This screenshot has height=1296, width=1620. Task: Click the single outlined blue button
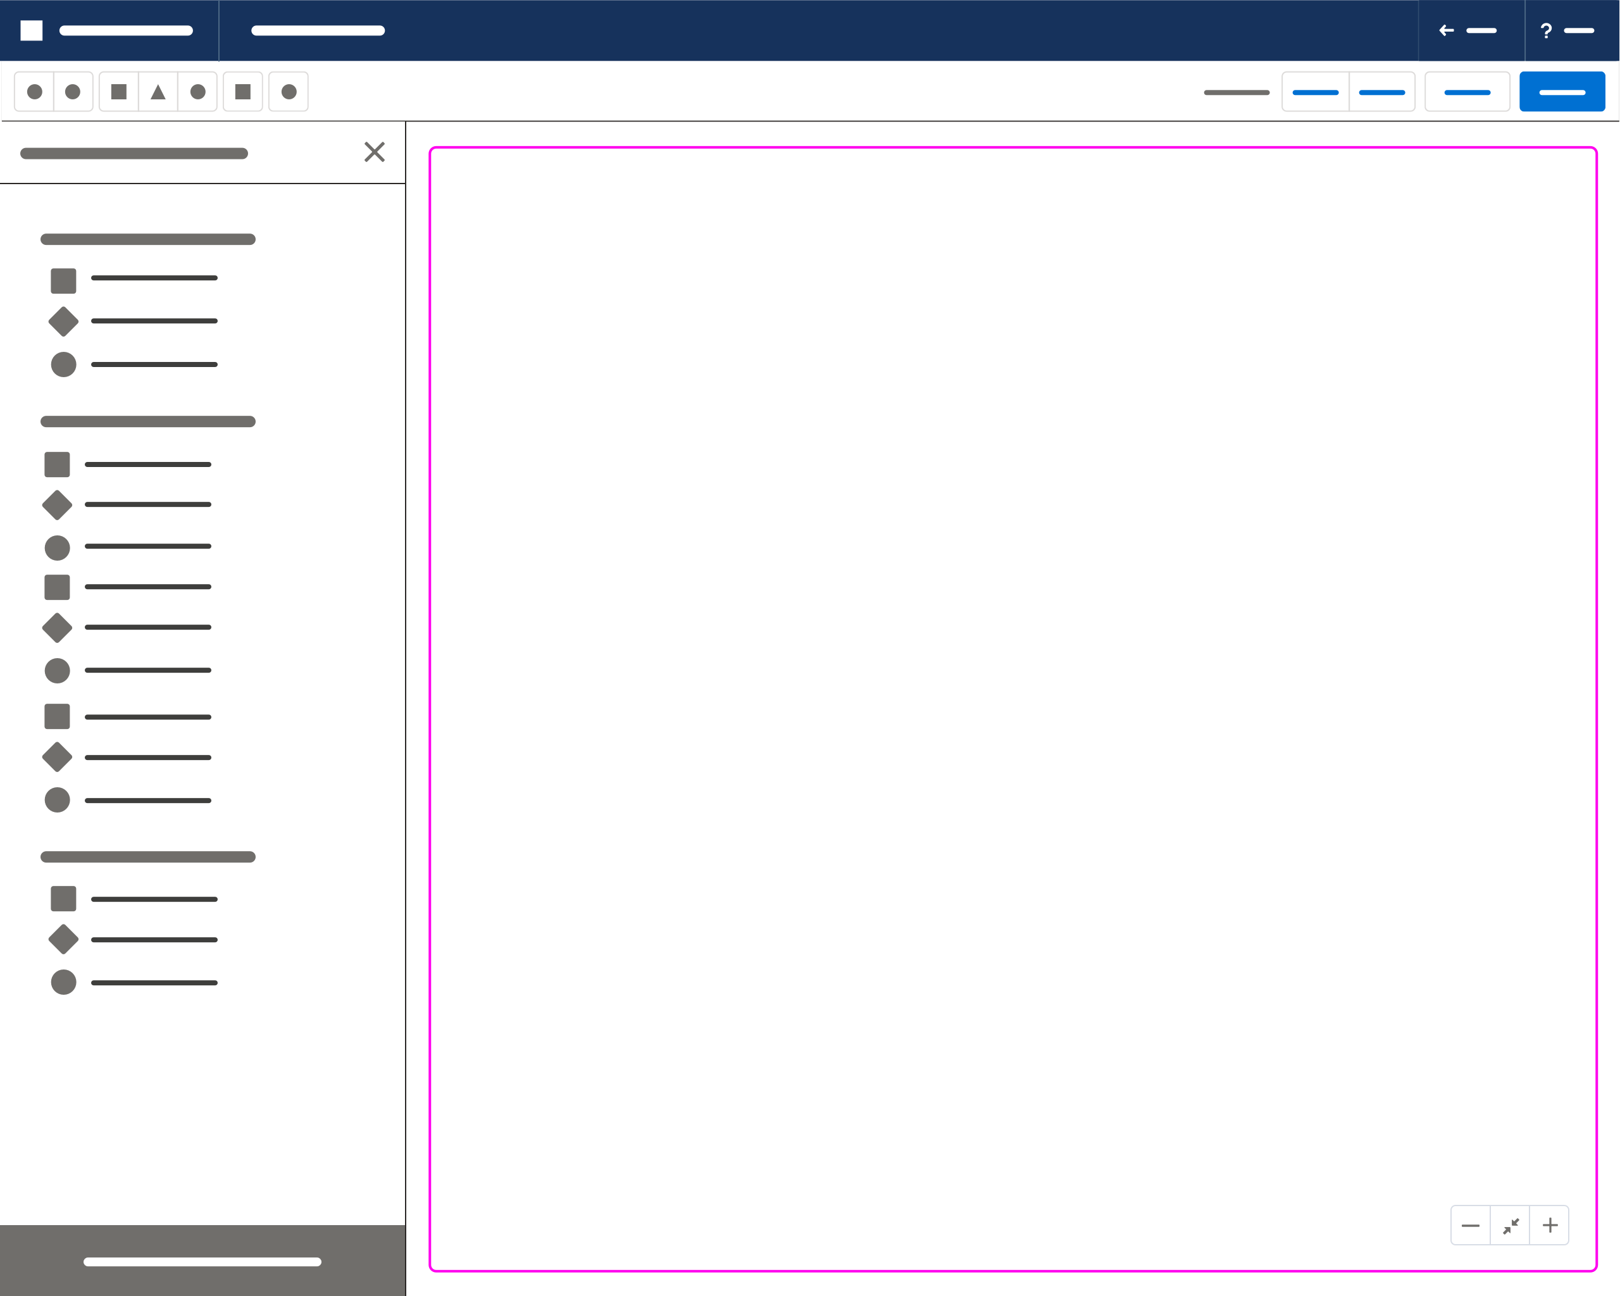click(1467, 92)
